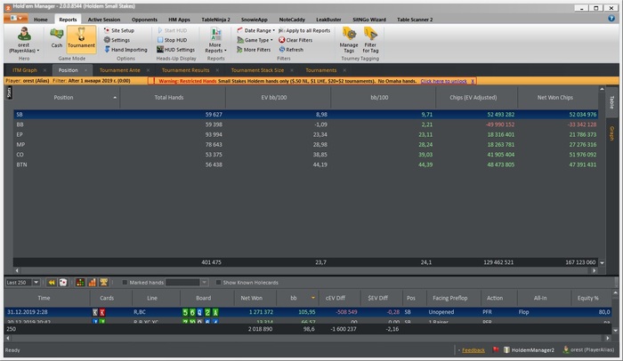Sort by EV bb/100 column
This screenshot has width=623, height=361.
click(x=274, y=97)
